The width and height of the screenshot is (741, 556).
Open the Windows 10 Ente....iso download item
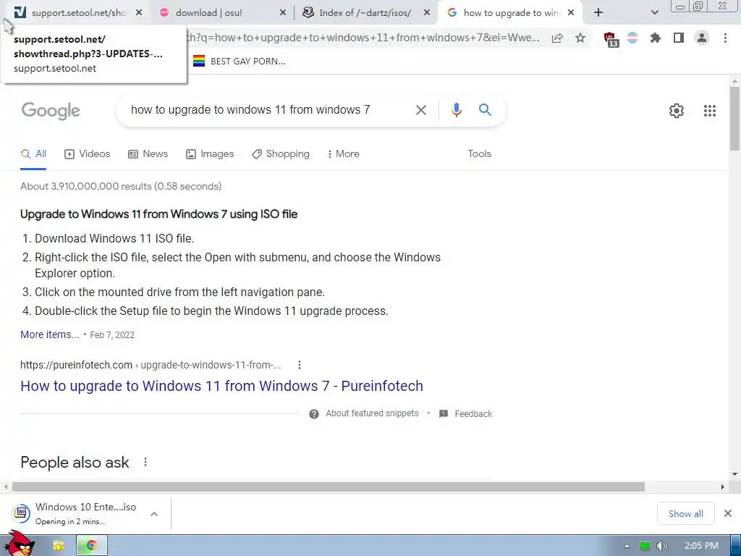click(75, 513)
